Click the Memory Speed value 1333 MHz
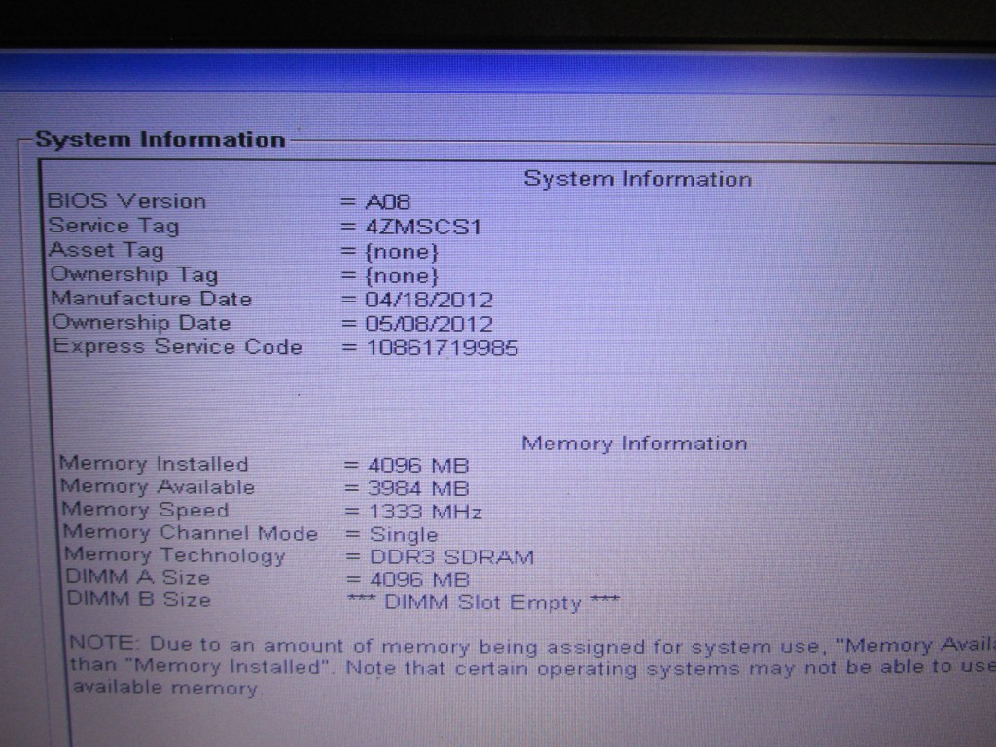Screen dimensions: 996x747 coord(425,512)
